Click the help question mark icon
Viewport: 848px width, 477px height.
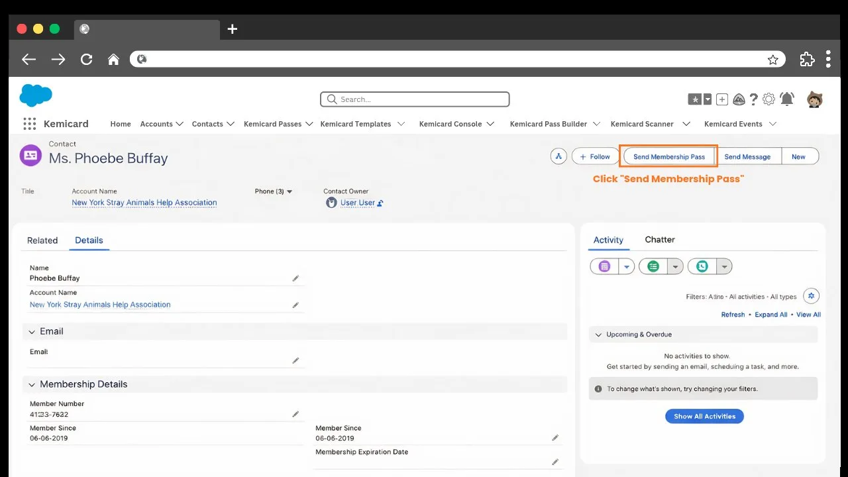click(753, 99)
